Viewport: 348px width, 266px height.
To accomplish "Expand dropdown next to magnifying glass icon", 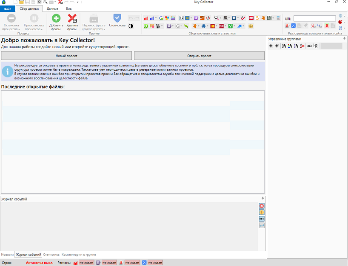I will (220, 18).
